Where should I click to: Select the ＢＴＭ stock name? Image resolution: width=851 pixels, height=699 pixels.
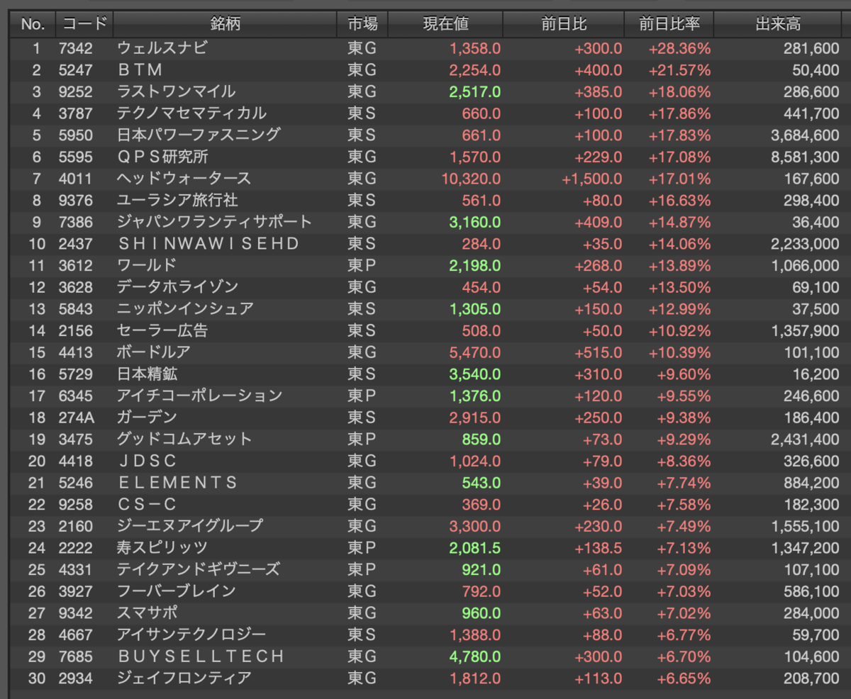pos(140,70)
